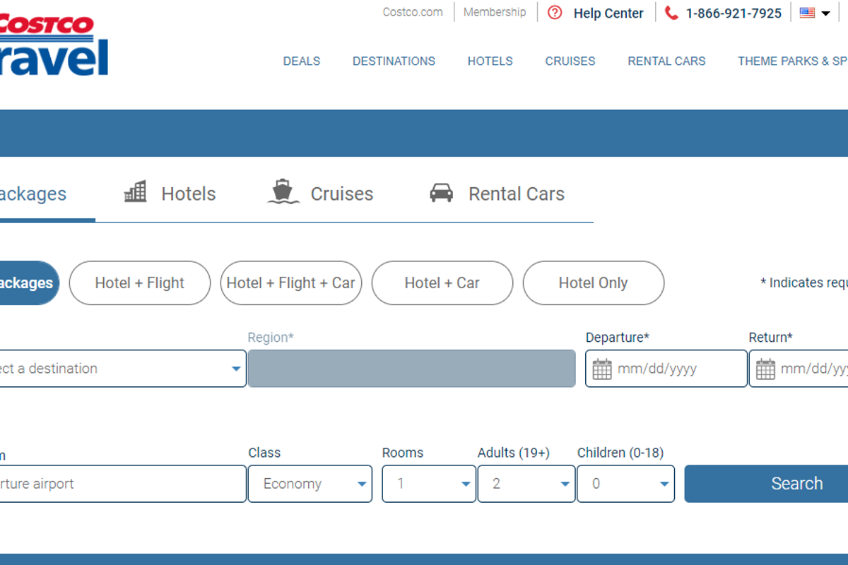Click the Cruises ship icon
Image resolution: width=848 pixels, height=565 pixels.
(x=283, y=191)
